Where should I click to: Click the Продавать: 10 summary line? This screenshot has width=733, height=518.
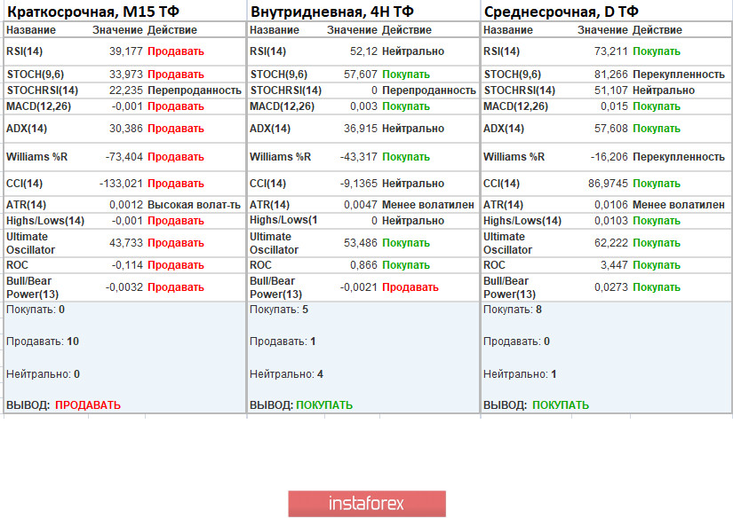coord(43,341)
